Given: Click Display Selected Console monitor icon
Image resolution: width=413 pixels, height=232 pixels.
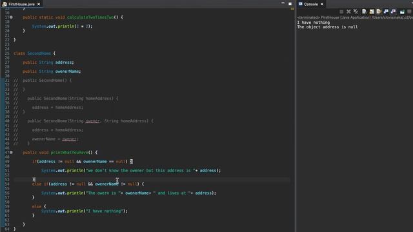Looking at the screenshot, I should click(402, 12).
